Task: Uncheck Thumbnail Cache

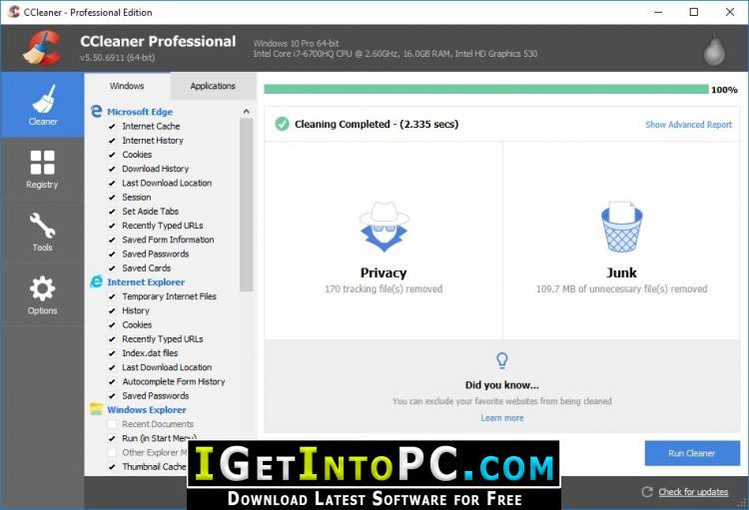Action: pyautogui.click(x=112, y=467)
